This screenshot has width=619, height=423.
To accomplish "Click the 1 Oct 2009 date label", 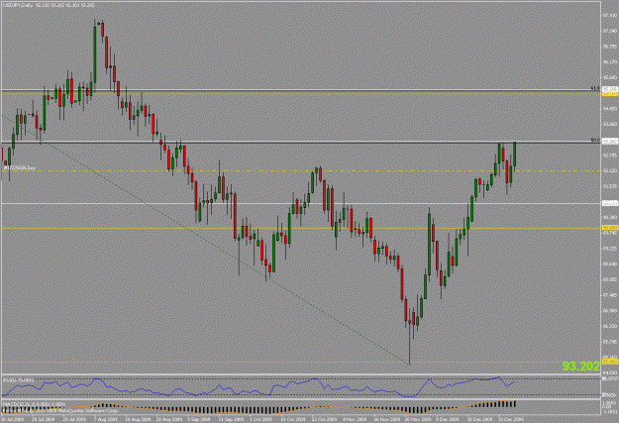I will 262,419.
